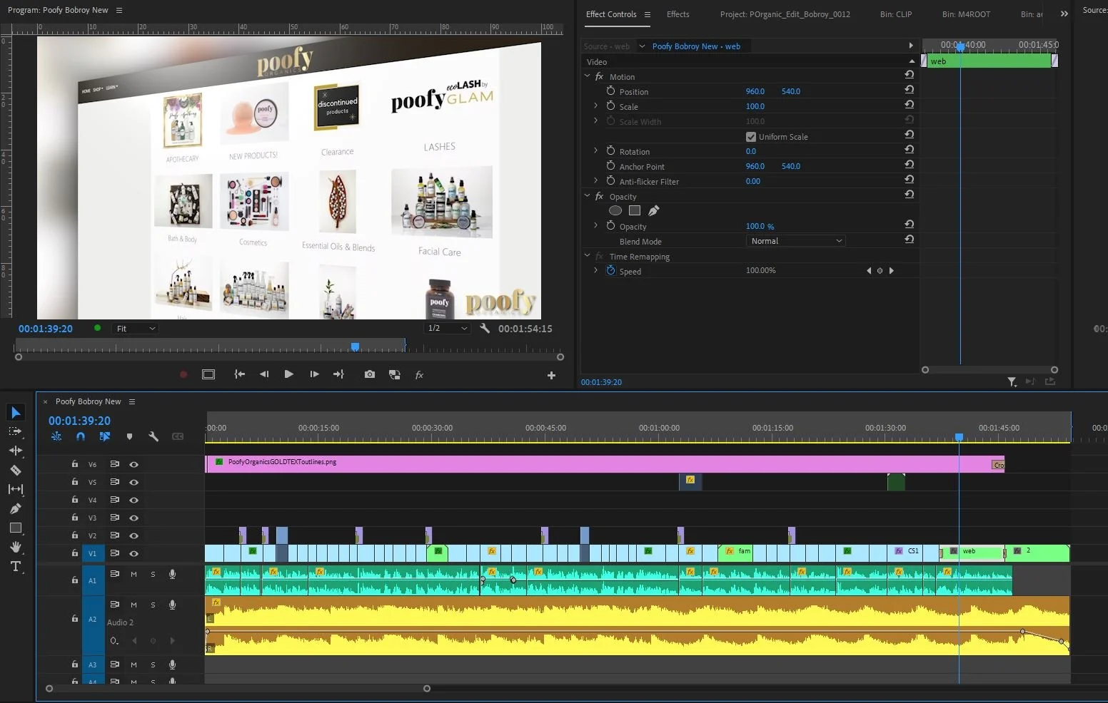
Task: Create 4-point polygon mask under Opacity
Action: [x=634, y=210]
